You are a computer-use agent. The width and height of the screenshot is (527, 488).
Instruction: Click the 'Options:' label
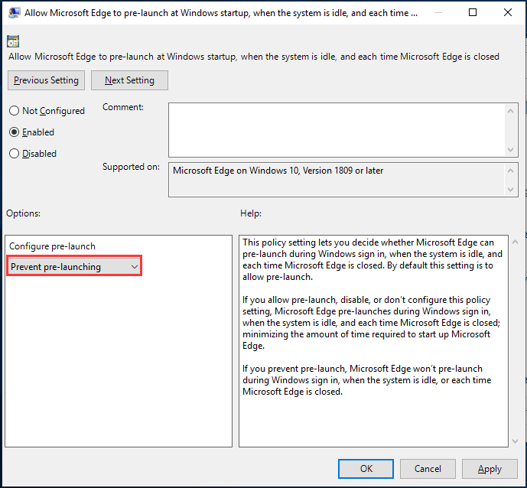coord(23,213)
